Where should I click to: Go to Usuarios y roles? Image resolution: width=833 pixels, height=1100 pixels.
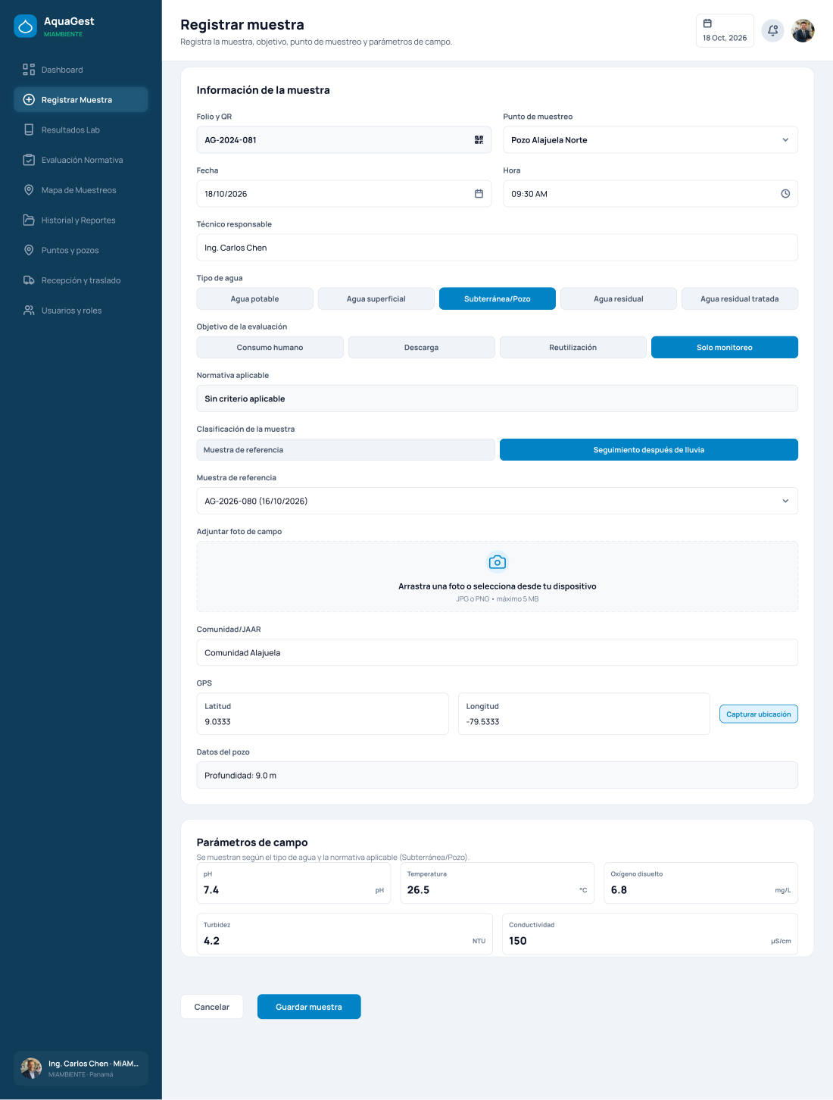[80, 311]
